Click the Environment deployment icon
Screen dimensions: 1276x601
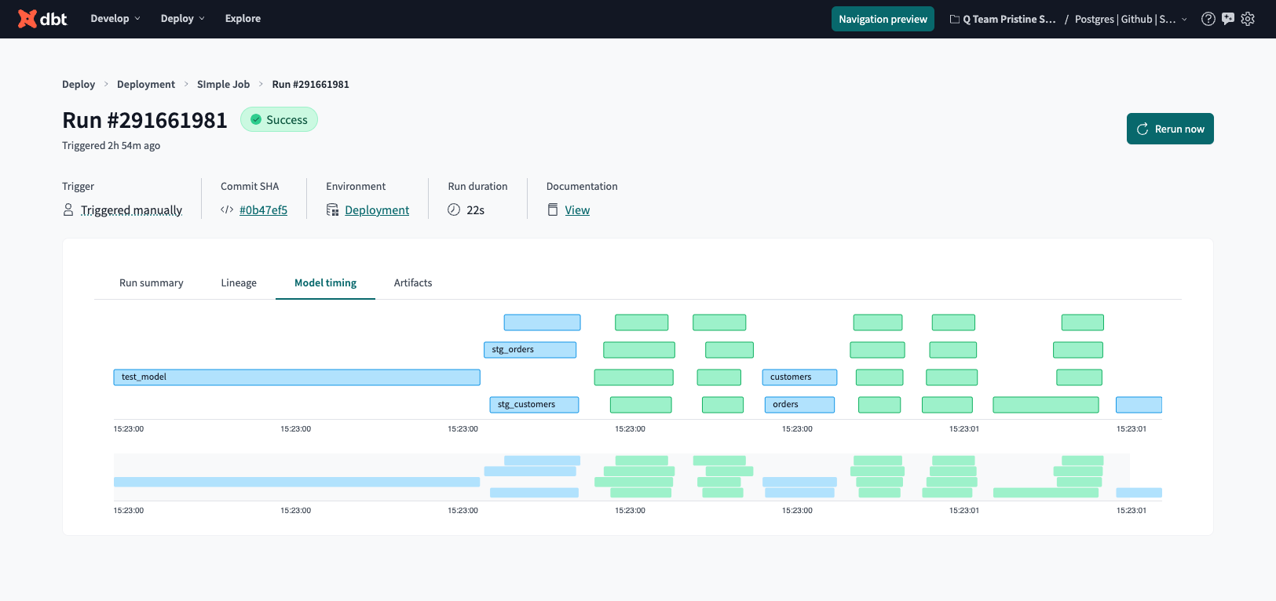point(332,209)
